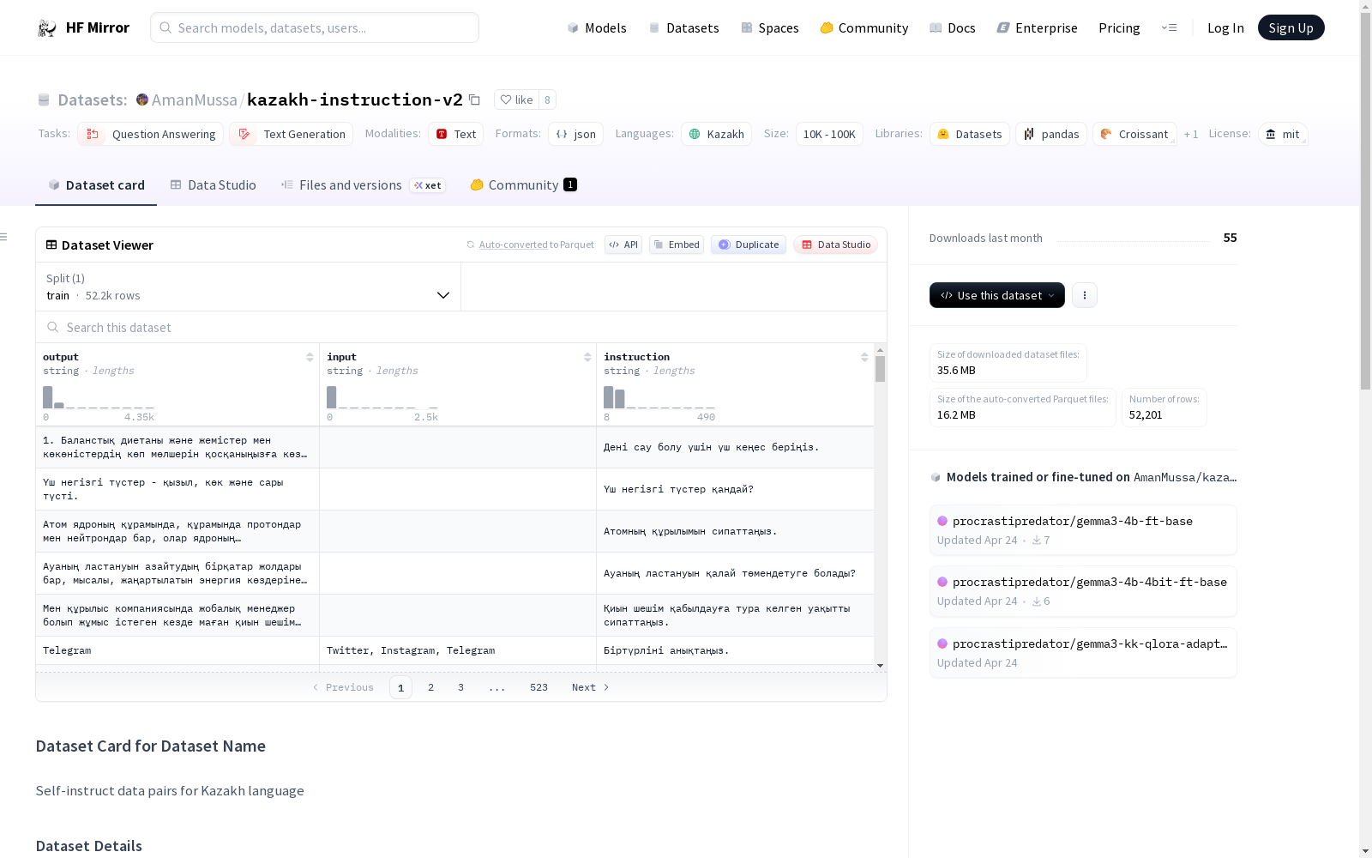Sort by the input column sort icon
The width and height of the screenshot is (1372, 858).
[x=587, y=357]
